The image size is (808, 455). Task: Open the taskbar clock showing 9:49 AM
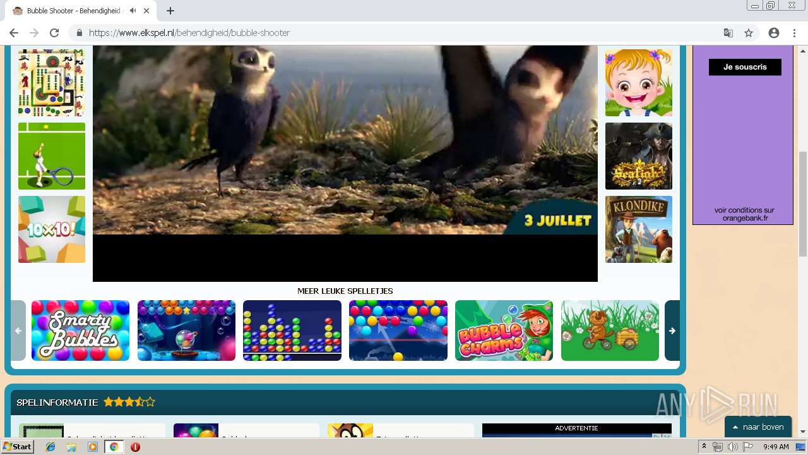[x=776, y=447]
